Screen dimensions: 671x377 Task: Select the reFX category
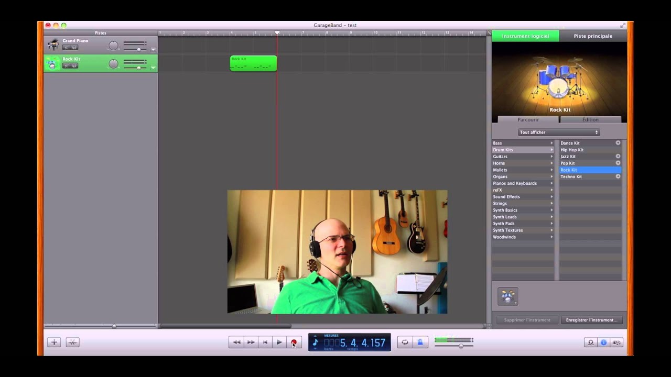[523, 190]
